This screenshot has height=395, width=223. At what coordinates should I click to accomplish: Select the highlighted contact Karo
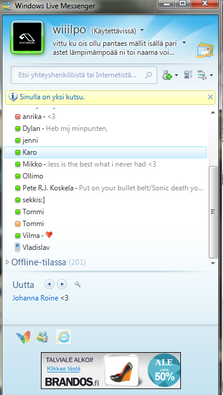pyautogui.click(x=106, y=152)
